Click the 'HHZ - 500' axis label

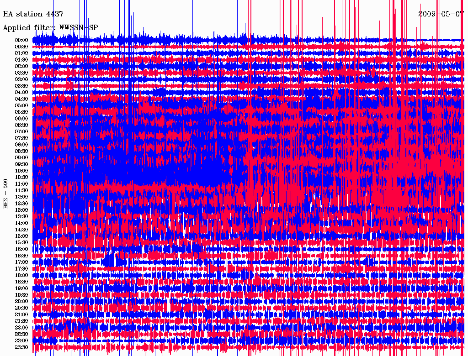(x=5, y=194)
